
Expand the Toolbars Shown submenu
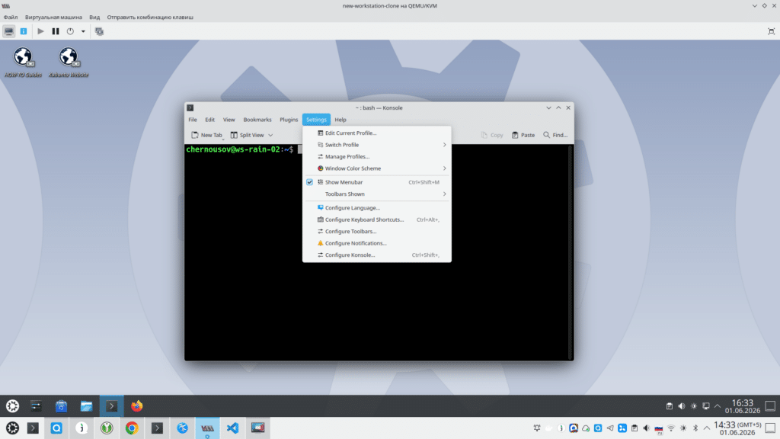376,194
